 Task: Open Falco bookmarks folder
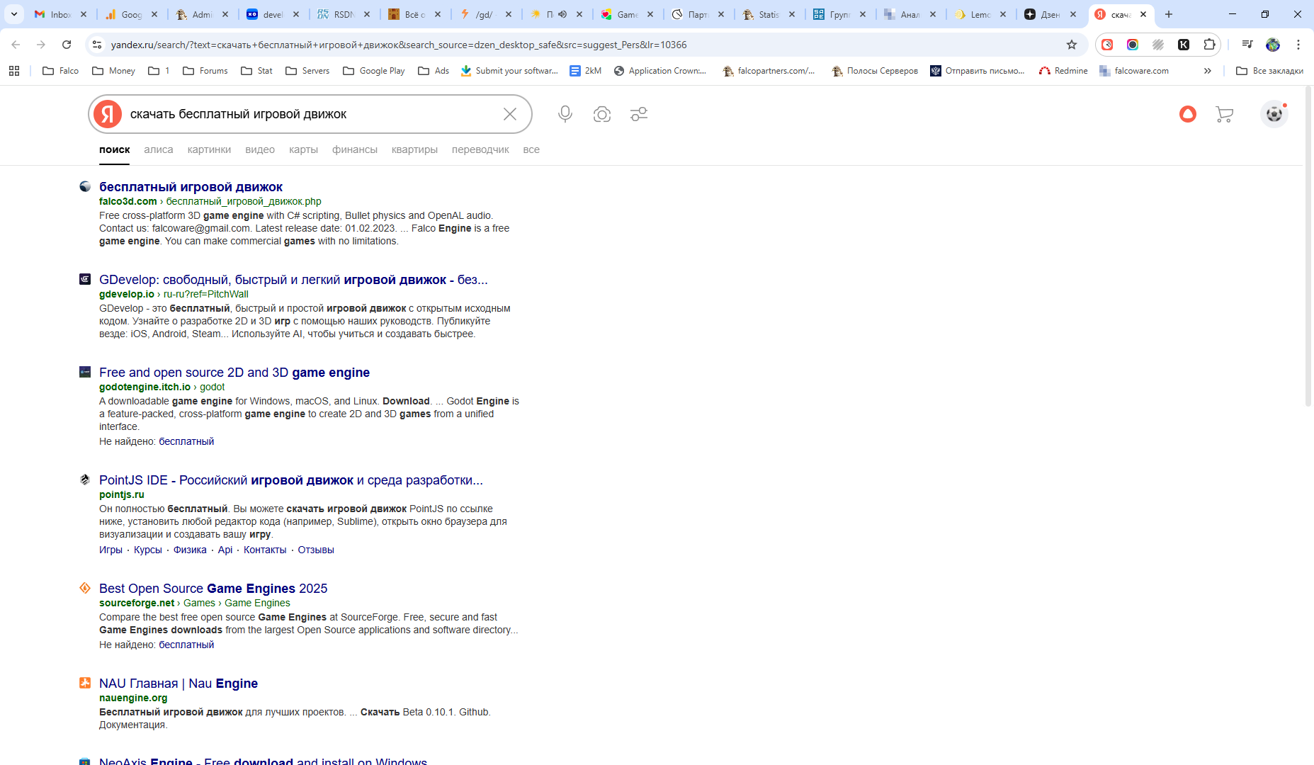point(61,71)
